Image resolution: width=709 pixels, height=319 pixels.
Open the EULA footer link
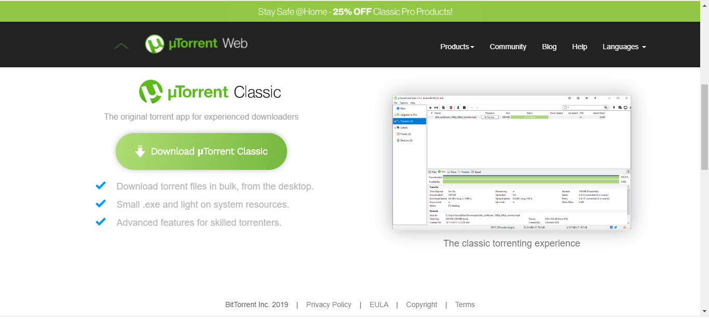click(x=379, y=304)
